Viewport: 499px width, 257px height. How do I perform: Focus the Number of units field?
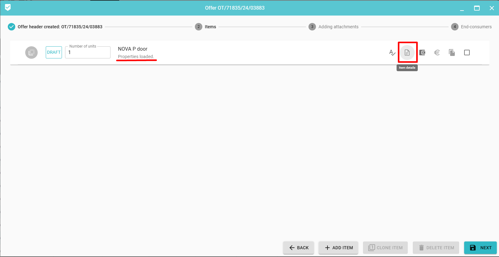click(88, 53)
